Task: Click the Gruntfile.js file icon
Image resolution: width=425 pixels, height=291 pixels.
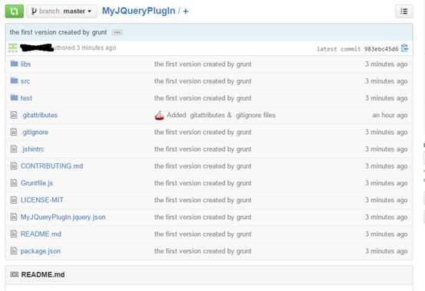Action: click(14, 183)
